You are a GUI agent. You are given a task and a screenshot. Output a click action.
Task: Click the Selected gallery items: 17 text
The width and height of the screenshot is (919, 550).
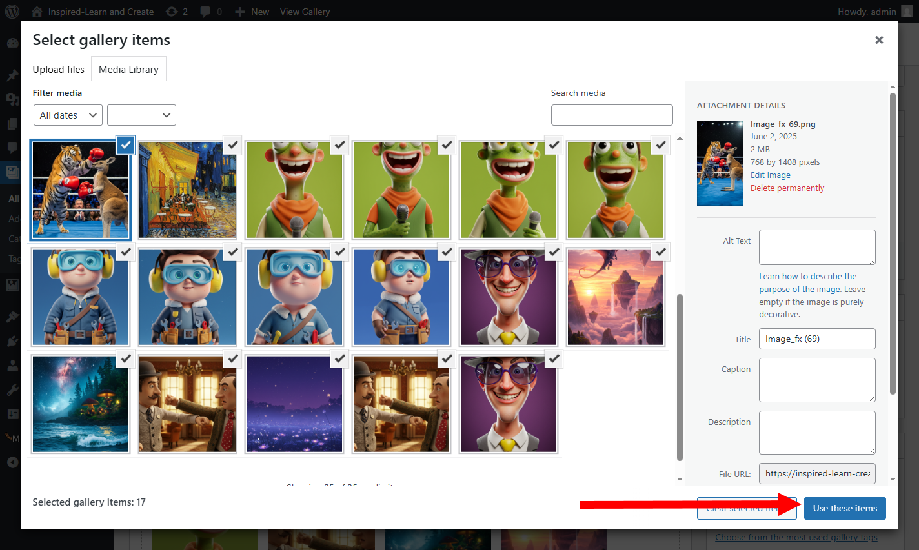coord(89,502)
